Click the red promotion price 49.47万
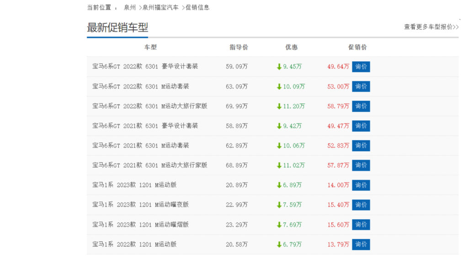This screenshot has height=263, width=468. (338, 126)
